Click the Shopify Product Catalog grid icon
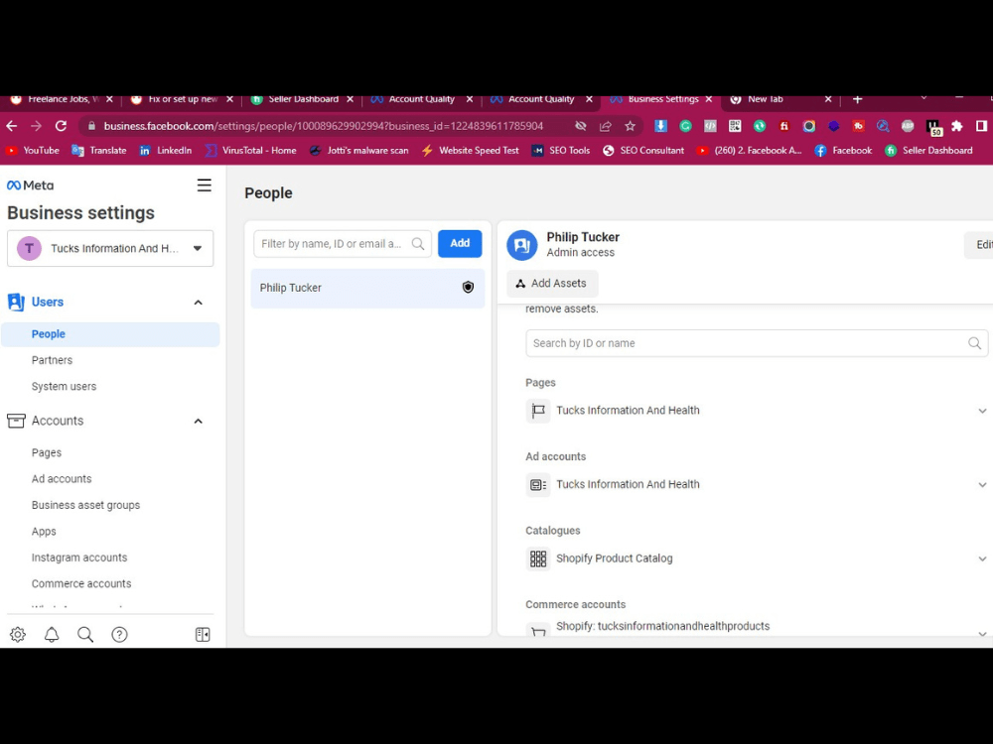The image size is (993, 744). 538,558
